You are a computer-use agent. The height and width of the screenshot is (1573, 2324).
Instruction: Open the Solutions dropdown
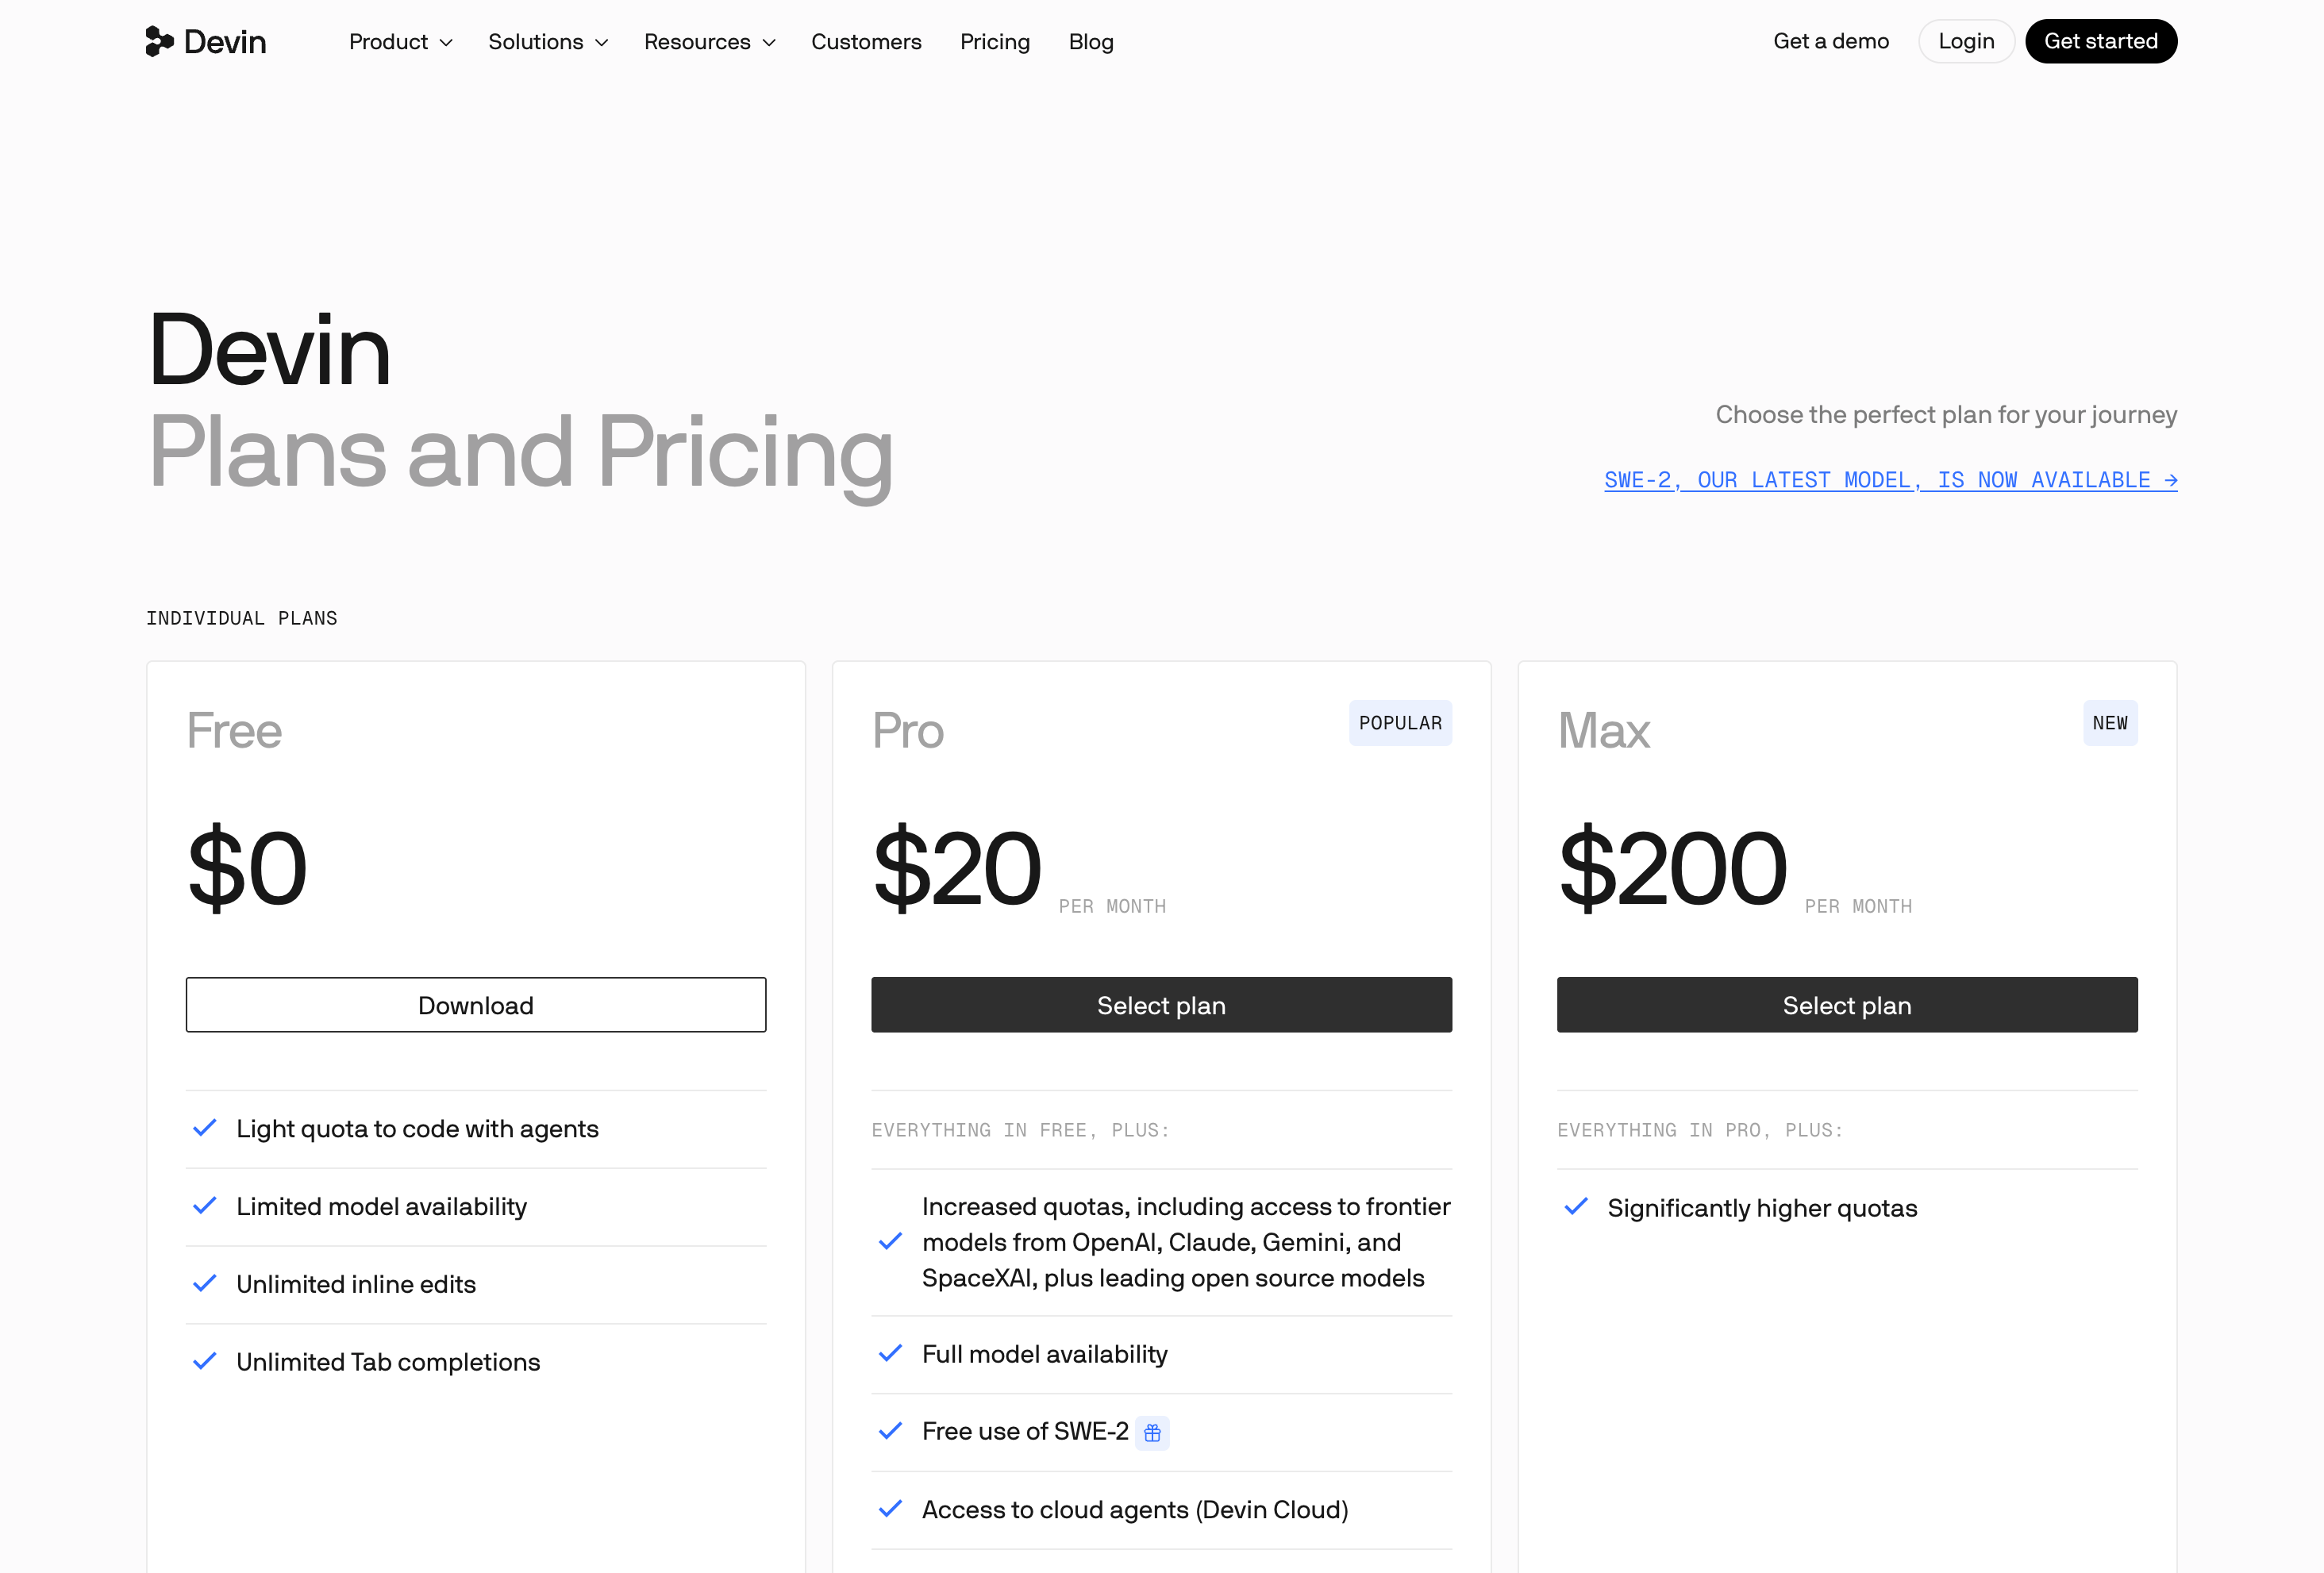548,42
